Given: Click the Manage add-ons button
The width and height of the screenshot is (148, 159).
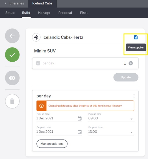Looking at the screenshot, I should pyautogui.click(x=52, y=144).
